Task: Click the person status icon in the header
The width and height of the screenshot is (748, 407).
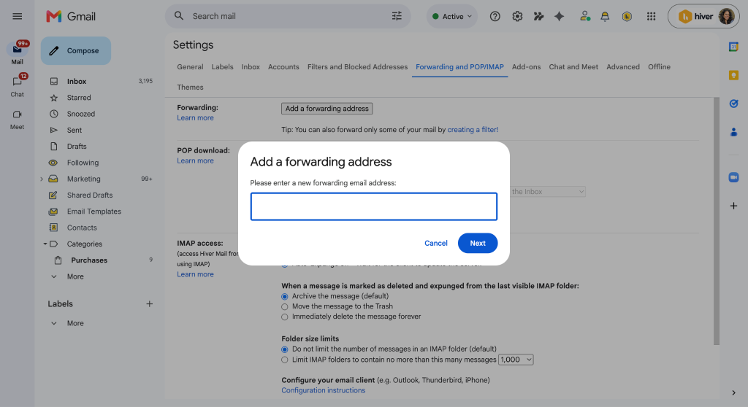Action: (x=585, y=16)
